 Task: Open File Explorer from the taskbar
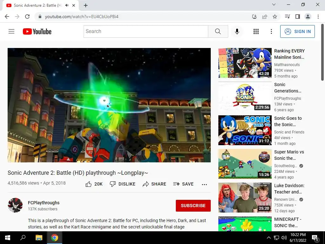pos(39,238)
